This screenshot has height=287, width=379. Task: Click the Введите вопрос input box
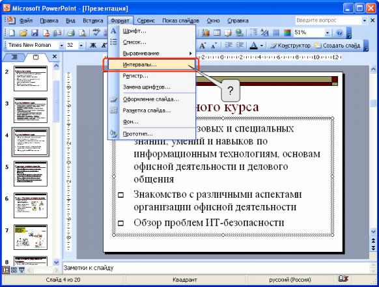(x=328, y=21)
